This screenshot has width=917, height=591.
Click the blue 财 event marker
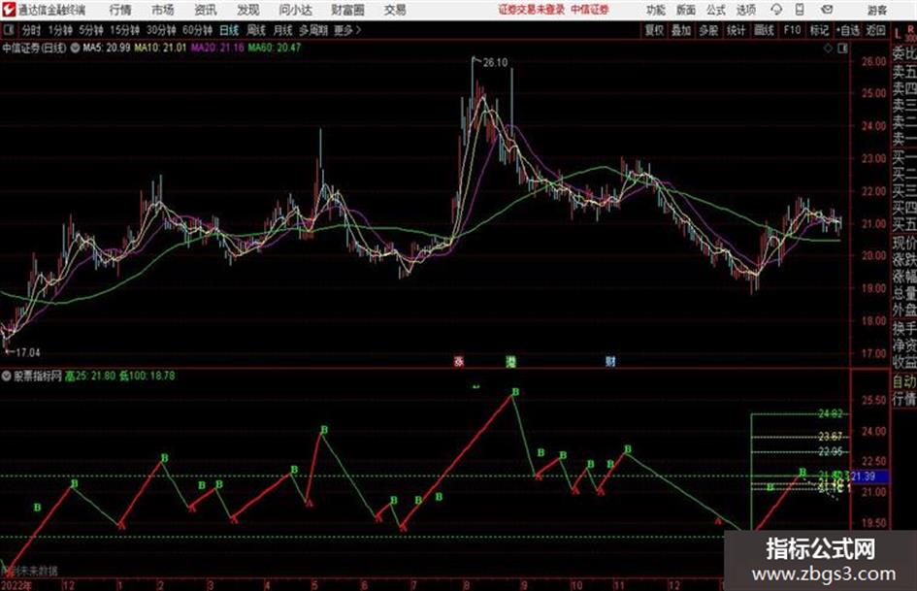[610, 362]
